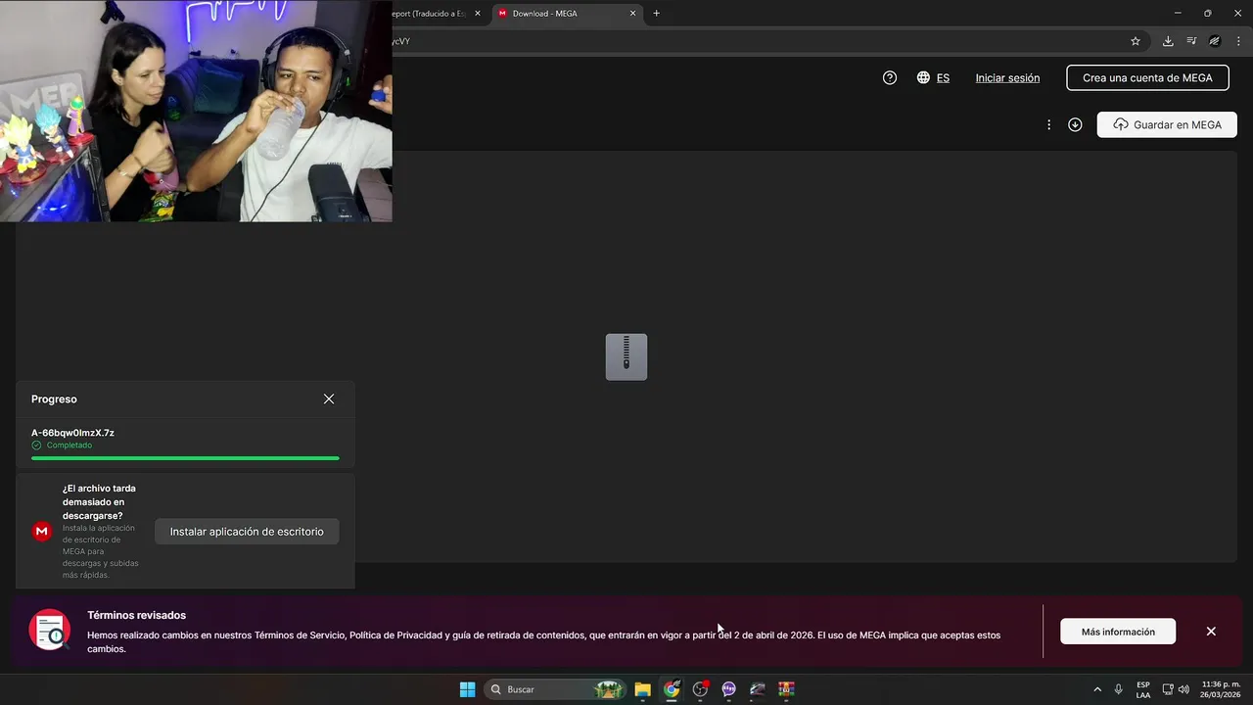Open the Windows Start menu
Viewport: 1253px width, 705px height.
pyautogui.click(x=468, y=689)
